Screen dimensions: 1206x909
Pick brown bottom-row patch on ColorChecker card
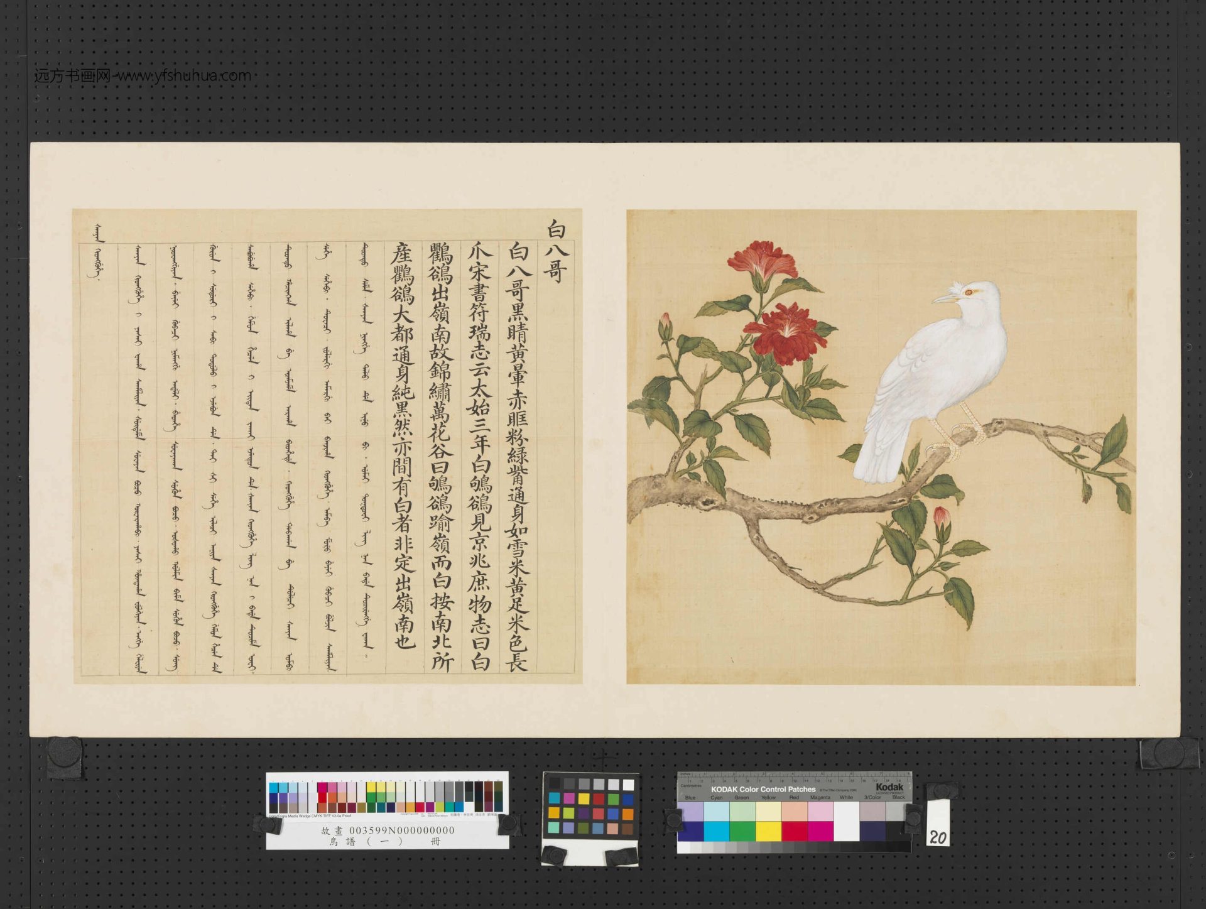pyautogui.click(x=627, y=829)
